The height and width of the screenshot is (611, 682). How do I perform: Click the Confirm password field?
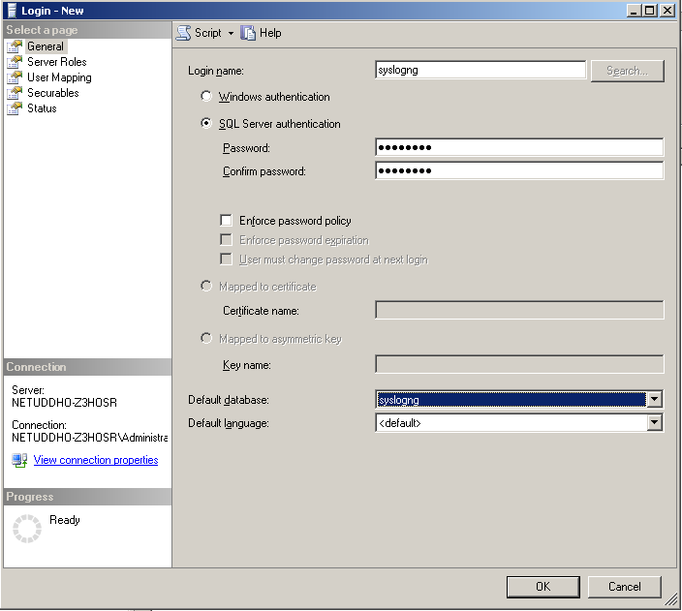tap(519, 170)
